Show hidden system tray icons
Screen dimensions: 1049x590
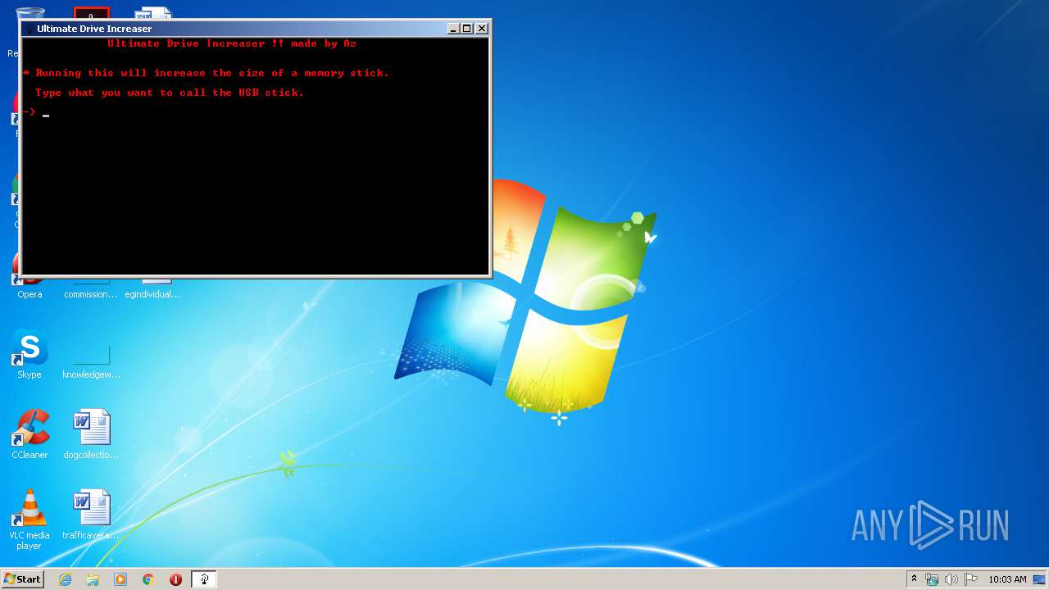click(x=914, y=579)
